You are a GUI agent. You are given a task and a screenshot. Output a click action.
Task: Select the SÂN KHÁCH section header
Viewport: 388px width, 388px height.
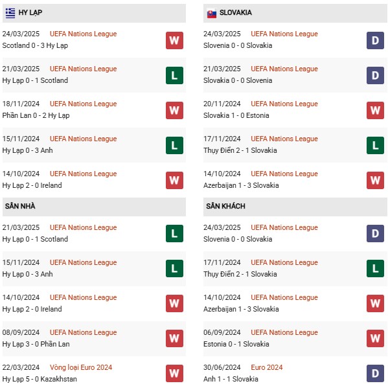(295, 207)
